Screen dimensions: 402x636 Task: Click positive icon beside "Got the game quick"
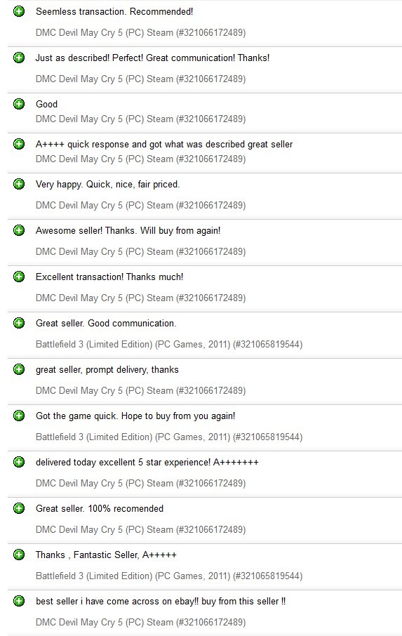pyautogui.click(x=19, y=416)
